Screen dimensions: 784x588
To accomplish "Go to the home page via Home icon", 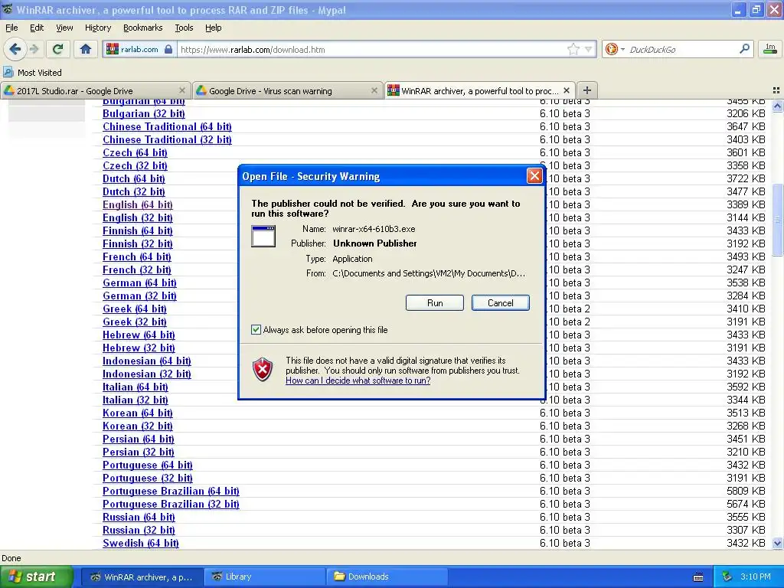I will tap(86, 49).
